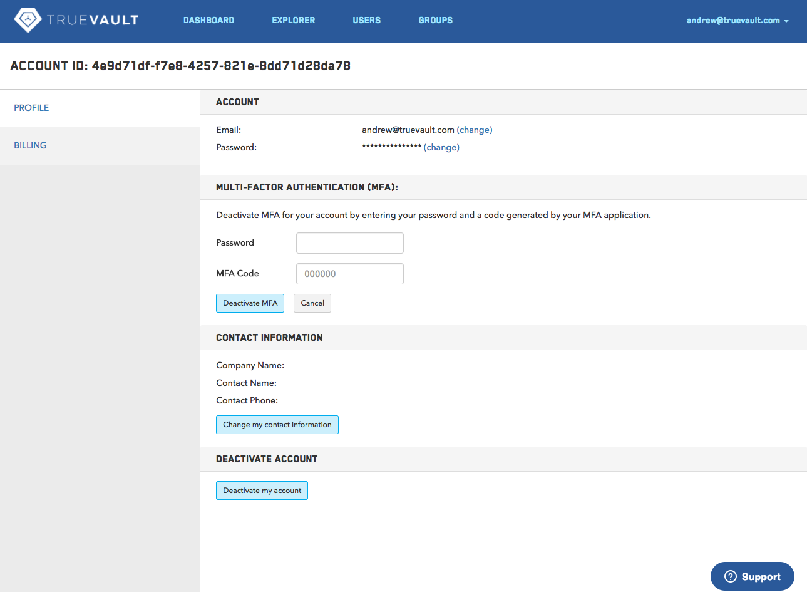Screen dimensions: 807x592
Task: Click the change link next to password
Action: click(441, 147)
